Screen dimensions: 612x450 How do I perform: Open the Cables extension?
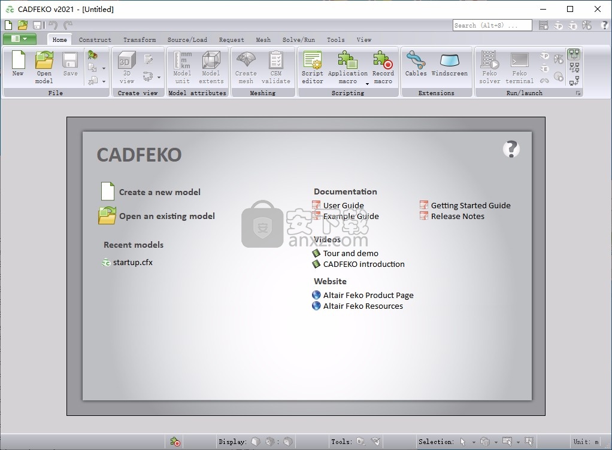[416, 63]
